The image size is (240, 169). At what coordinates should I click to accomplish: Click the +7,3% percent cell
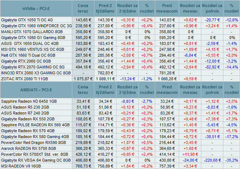coord(232,119)
